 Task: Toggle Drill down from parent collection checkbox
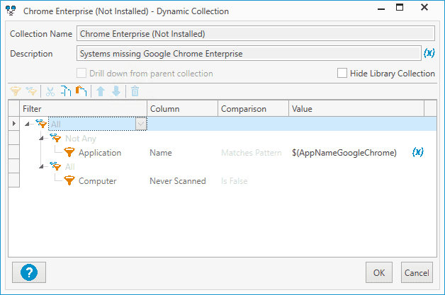[x=81, y=73]
